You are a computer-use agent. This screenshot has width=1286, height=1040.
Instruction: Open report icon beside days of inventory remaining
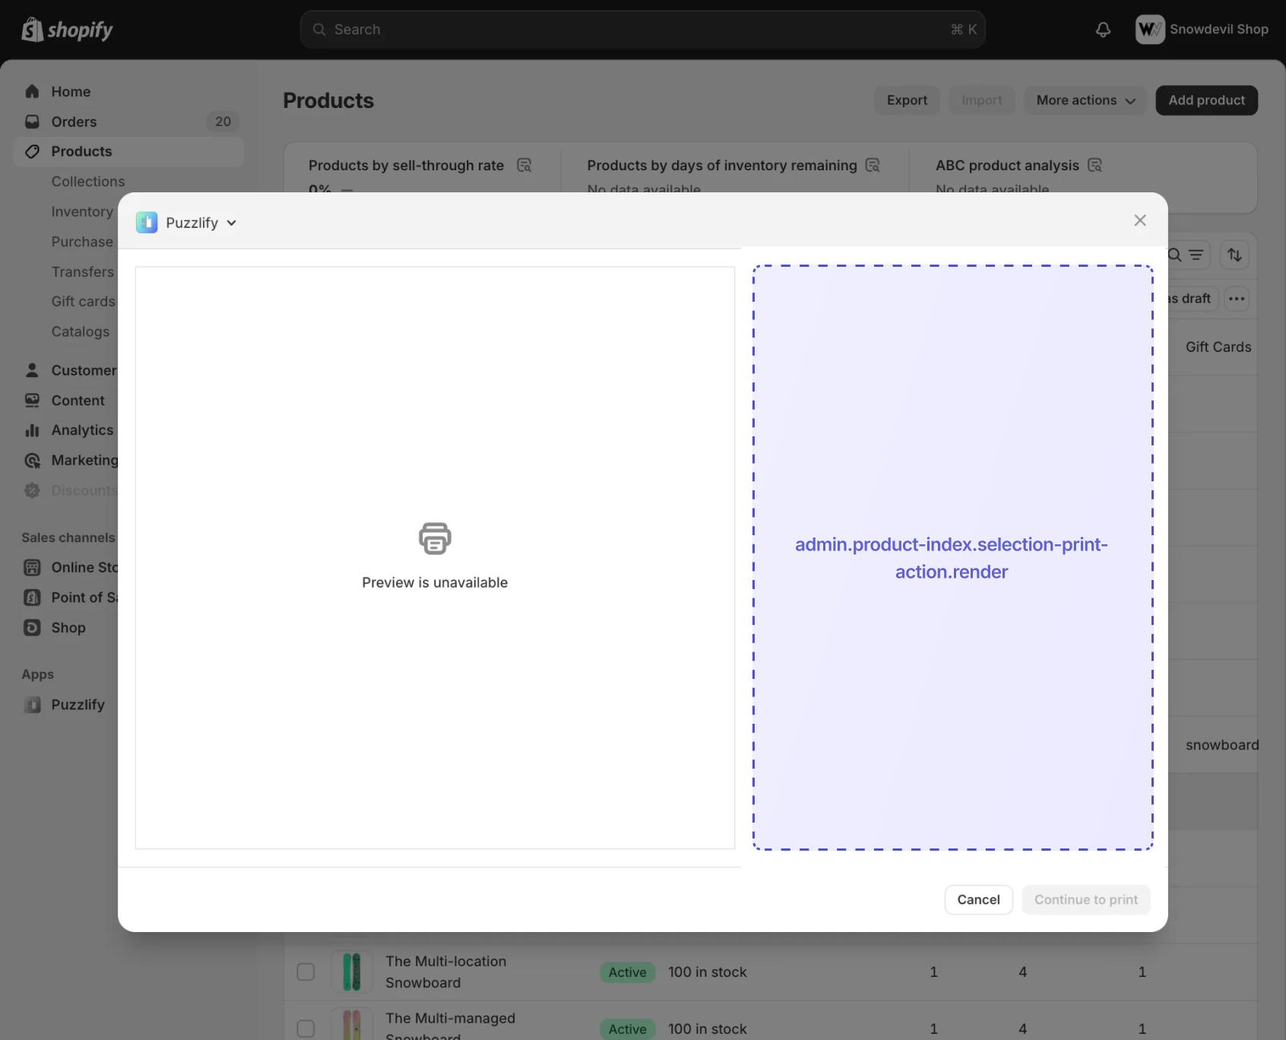pos(873,165)
